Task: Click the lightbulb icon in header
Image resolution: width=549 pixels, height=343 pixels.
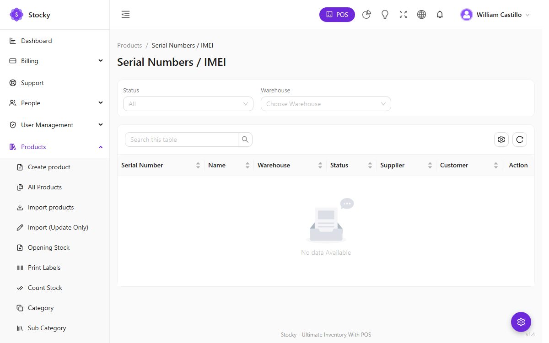Action: (x=385, y=15)
